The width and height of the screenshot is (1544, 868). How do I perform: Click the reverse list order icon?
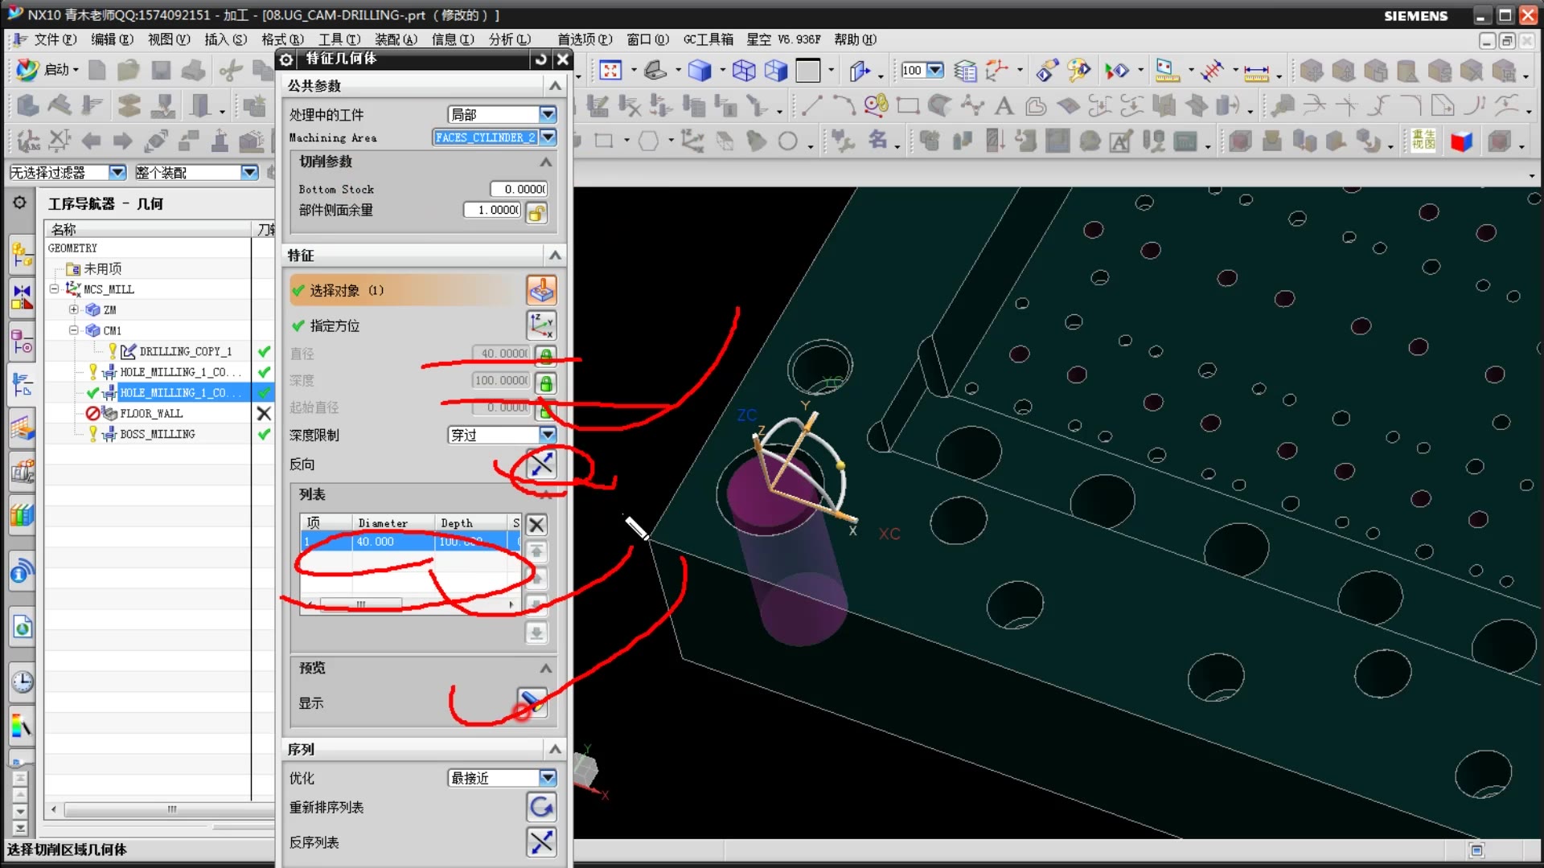pos(541,841)
